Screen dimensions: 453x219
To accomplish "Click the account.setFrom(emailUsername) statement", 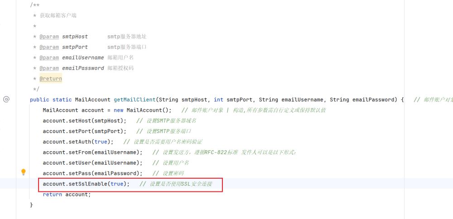I will click(93, 152).
